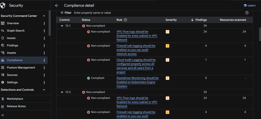This screenshot has height=119, width=261.
Task: Sort by Resources scanned column
Action: pos(233,20)
